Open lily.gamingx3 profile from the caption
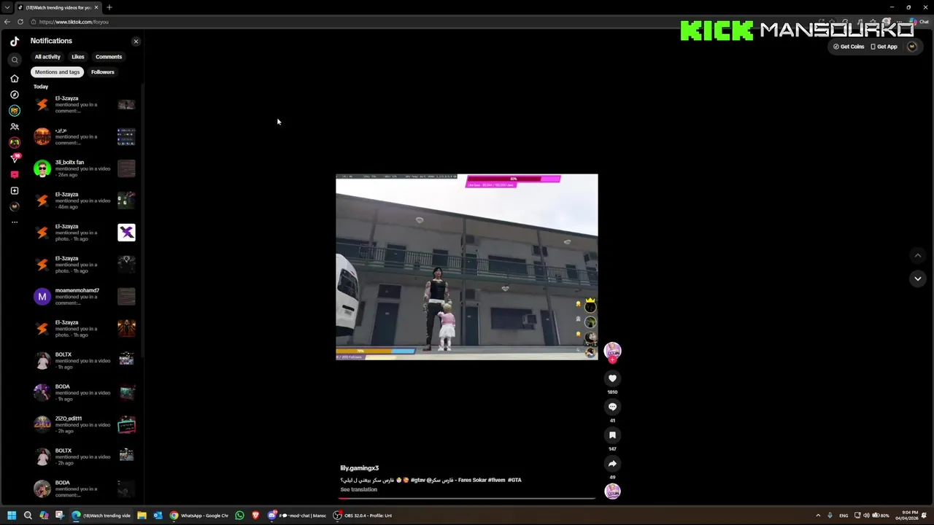The height and width of the screenshot is (525, 934). coord(359,468)
